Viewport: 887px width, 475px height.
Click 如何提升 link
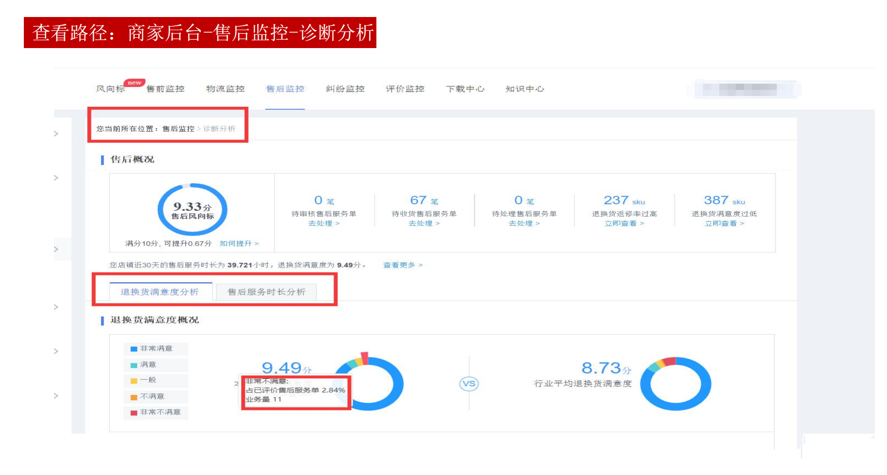pyautogui.click(x=239, y=243)
